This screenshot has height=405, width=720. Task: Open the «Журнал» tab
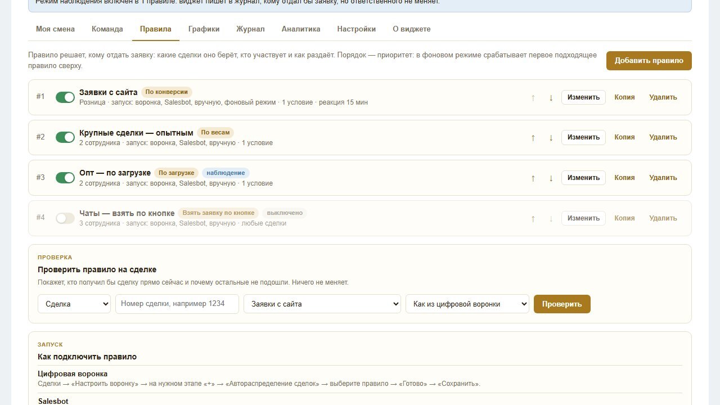point(250,29)
